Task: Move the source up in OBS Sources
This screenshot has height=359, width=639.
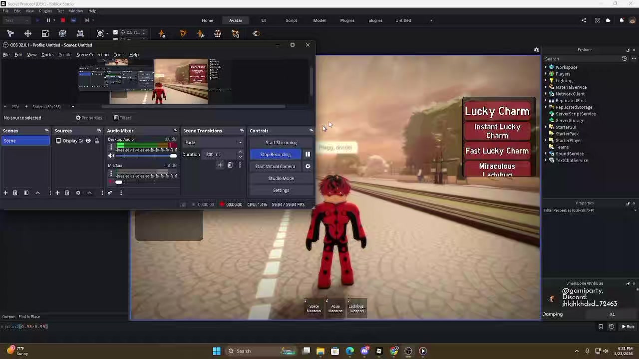Action: click(89, 193)
